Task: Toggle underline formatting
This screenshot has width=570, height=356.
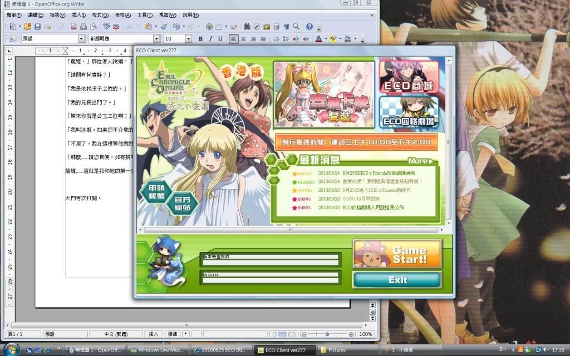Action: click(x=220, y=39)
